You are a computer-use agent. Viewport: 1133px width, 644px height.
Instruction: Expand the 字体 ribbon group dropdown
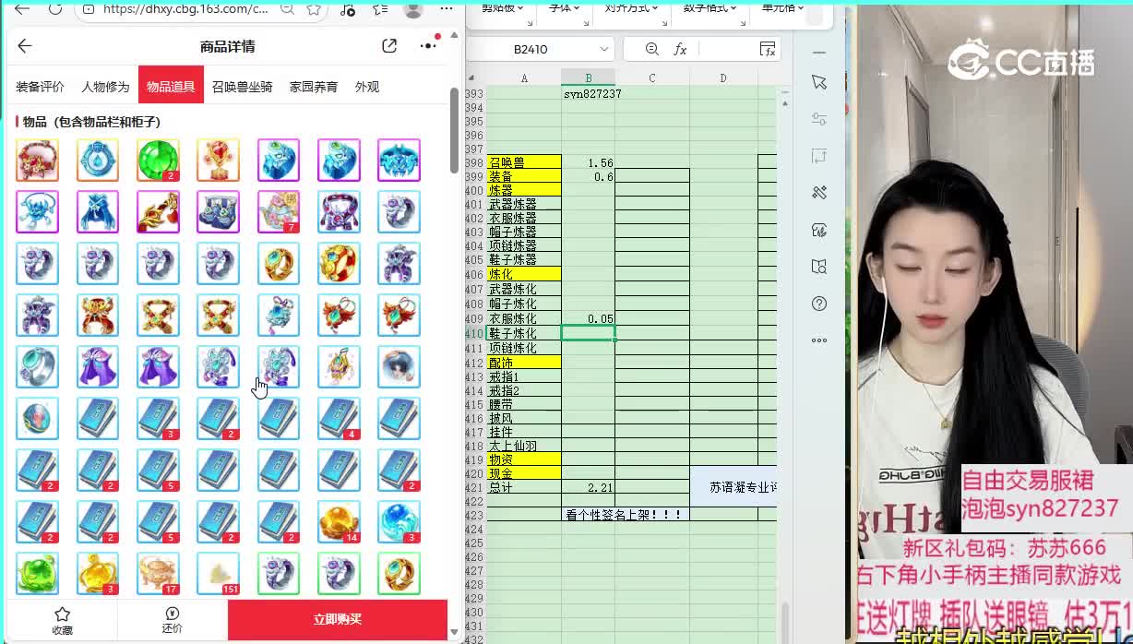click(565, 7)
